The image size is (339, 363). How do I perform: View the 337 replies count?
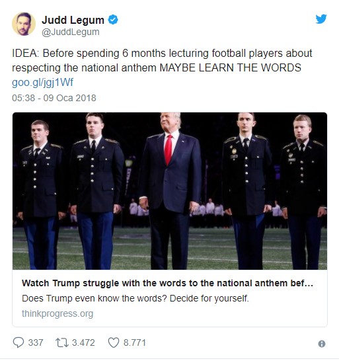click(36, 343)
